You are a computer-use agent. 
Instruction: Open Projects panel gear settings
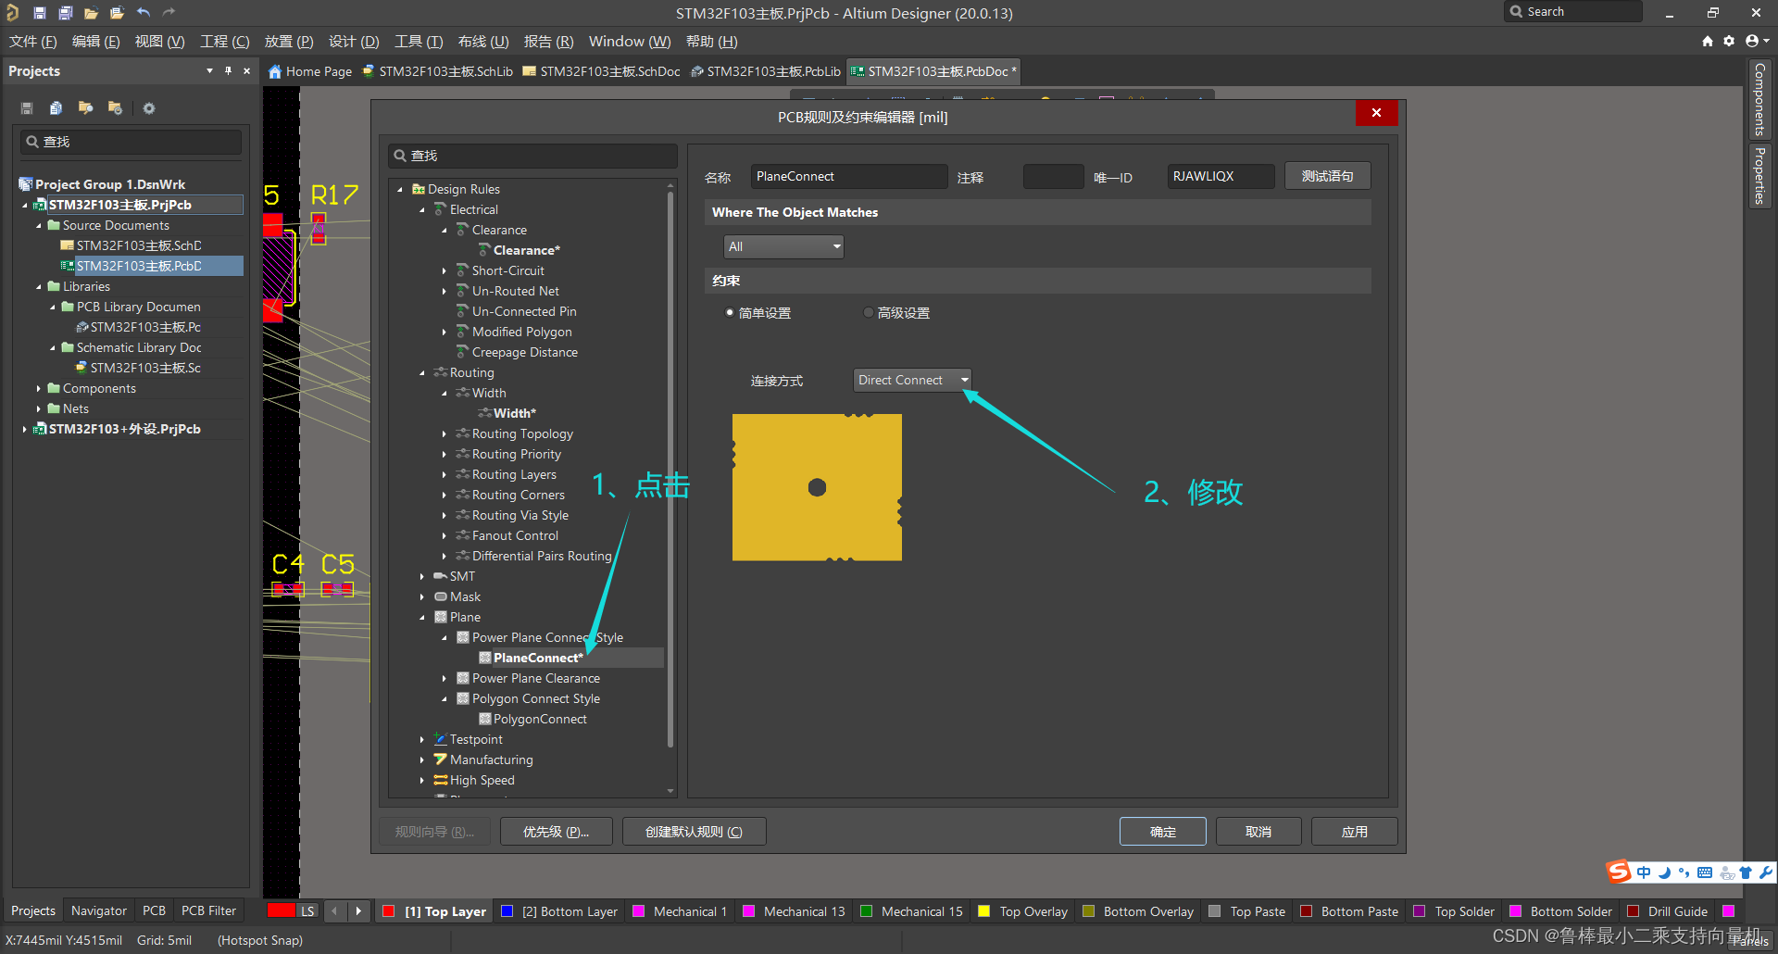[x=149, y=108]
